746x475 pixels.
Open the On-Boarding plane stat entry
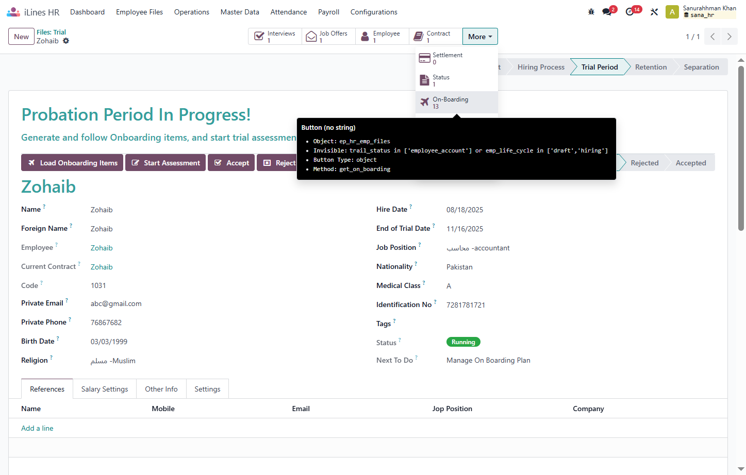[x=457, y=103]
